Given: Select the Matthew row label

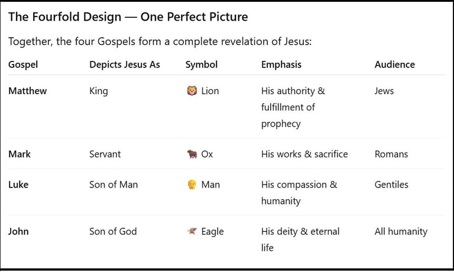Looking at the screenshot, I should point(28,91).
